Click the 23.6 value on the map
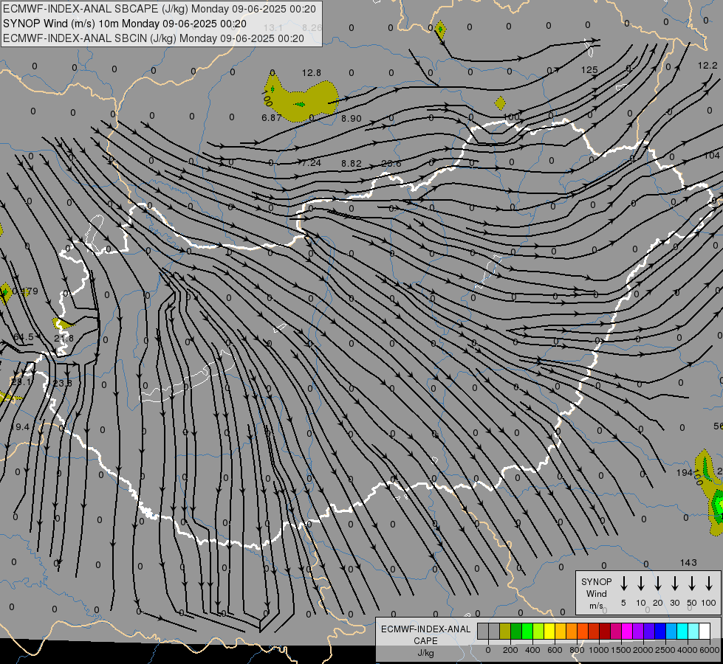 tap(391, 164)
